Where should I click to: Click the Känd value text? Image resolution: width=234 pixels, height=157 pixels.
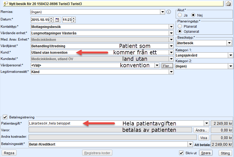(35, 72)
